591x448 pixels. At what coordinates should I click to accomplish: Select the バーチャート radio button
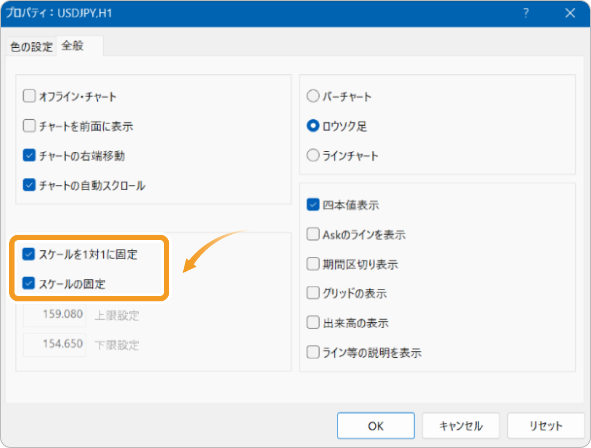(x=313, y=96)
